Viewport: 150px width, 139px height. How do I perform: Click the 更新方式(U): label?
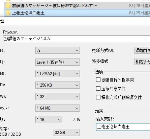click(103, 50)
